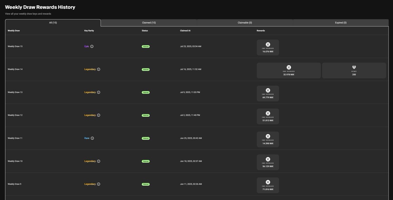Open info icon next to Epic rarity
The height and width of the screenshot is (200, 393).
pyautogui.click(x=92, y=46)
